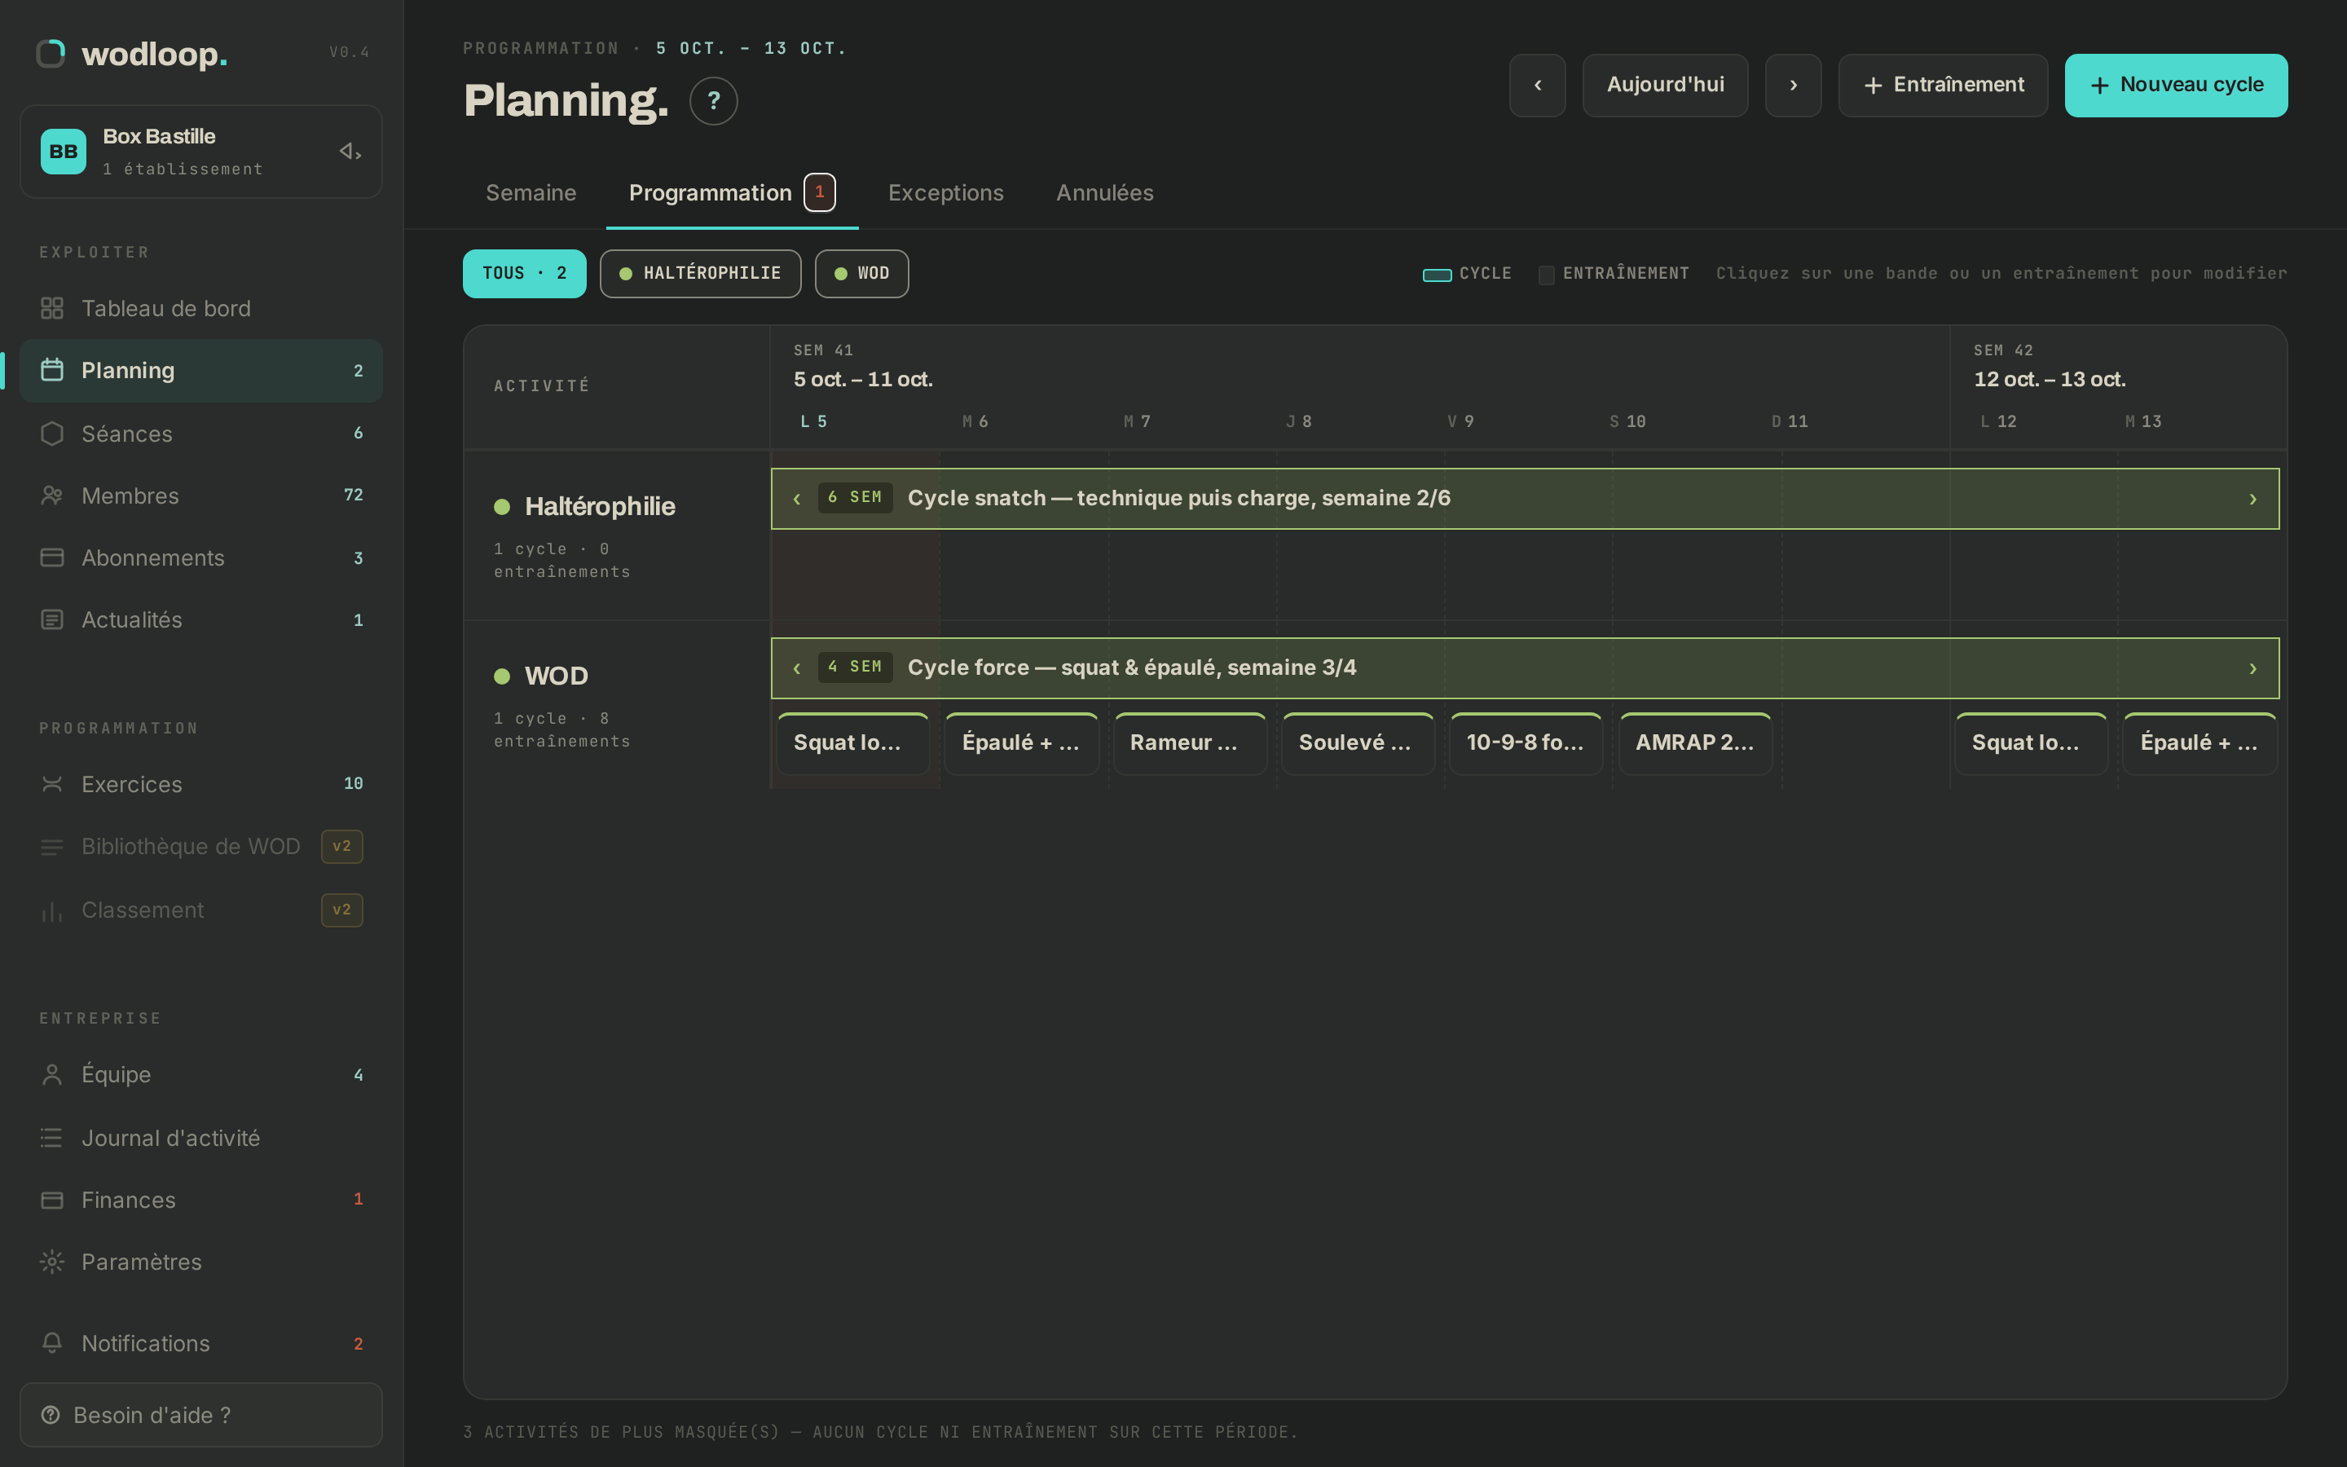Switch to the Exceptions tab
Screen dimensions: 2347x1467
coord(945,193)
